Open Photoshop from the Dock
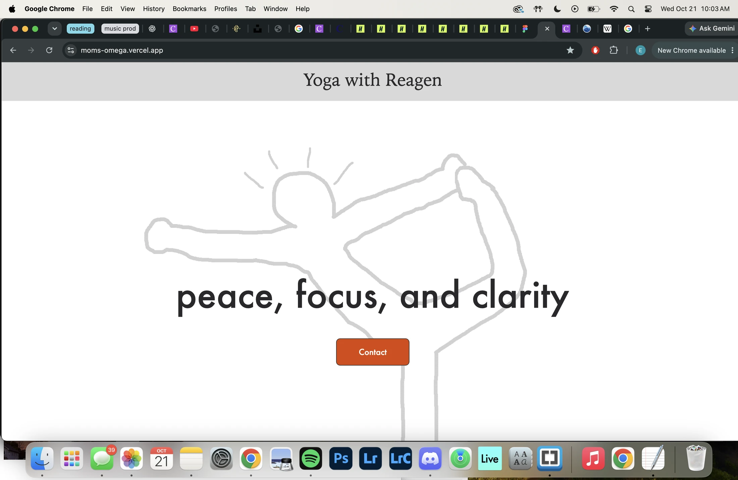 pyautogui.click(x=341, y=458)
